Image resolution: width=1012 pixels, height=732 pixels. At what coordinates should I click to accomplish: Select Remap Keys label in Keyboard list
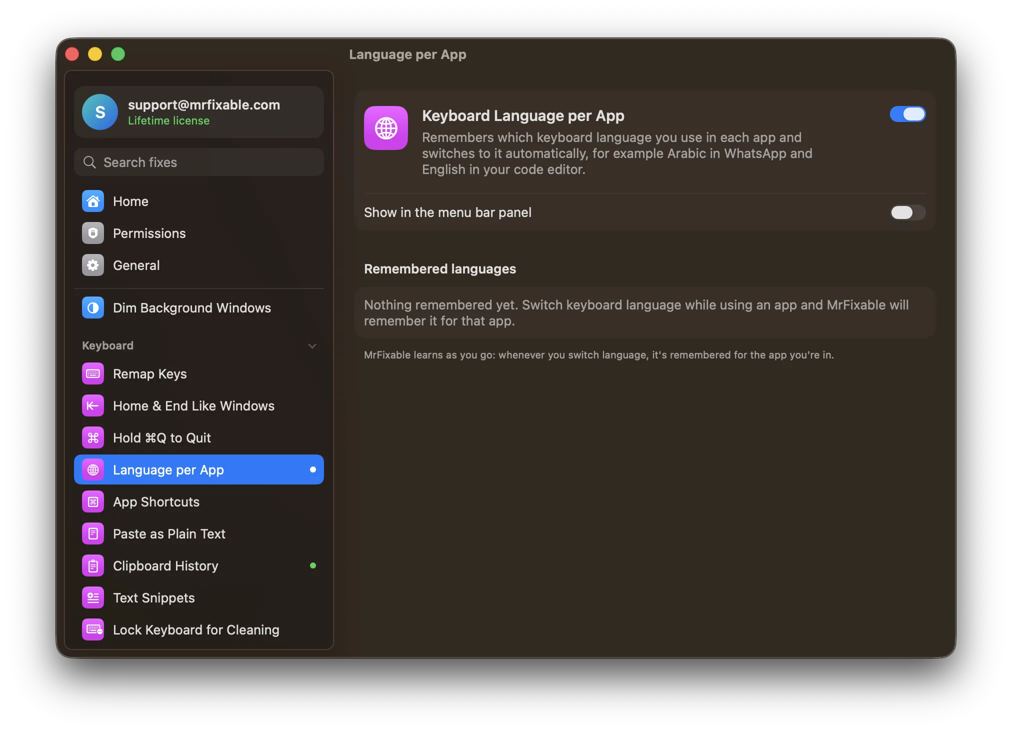pyautogui.click(x=150, y=374)
